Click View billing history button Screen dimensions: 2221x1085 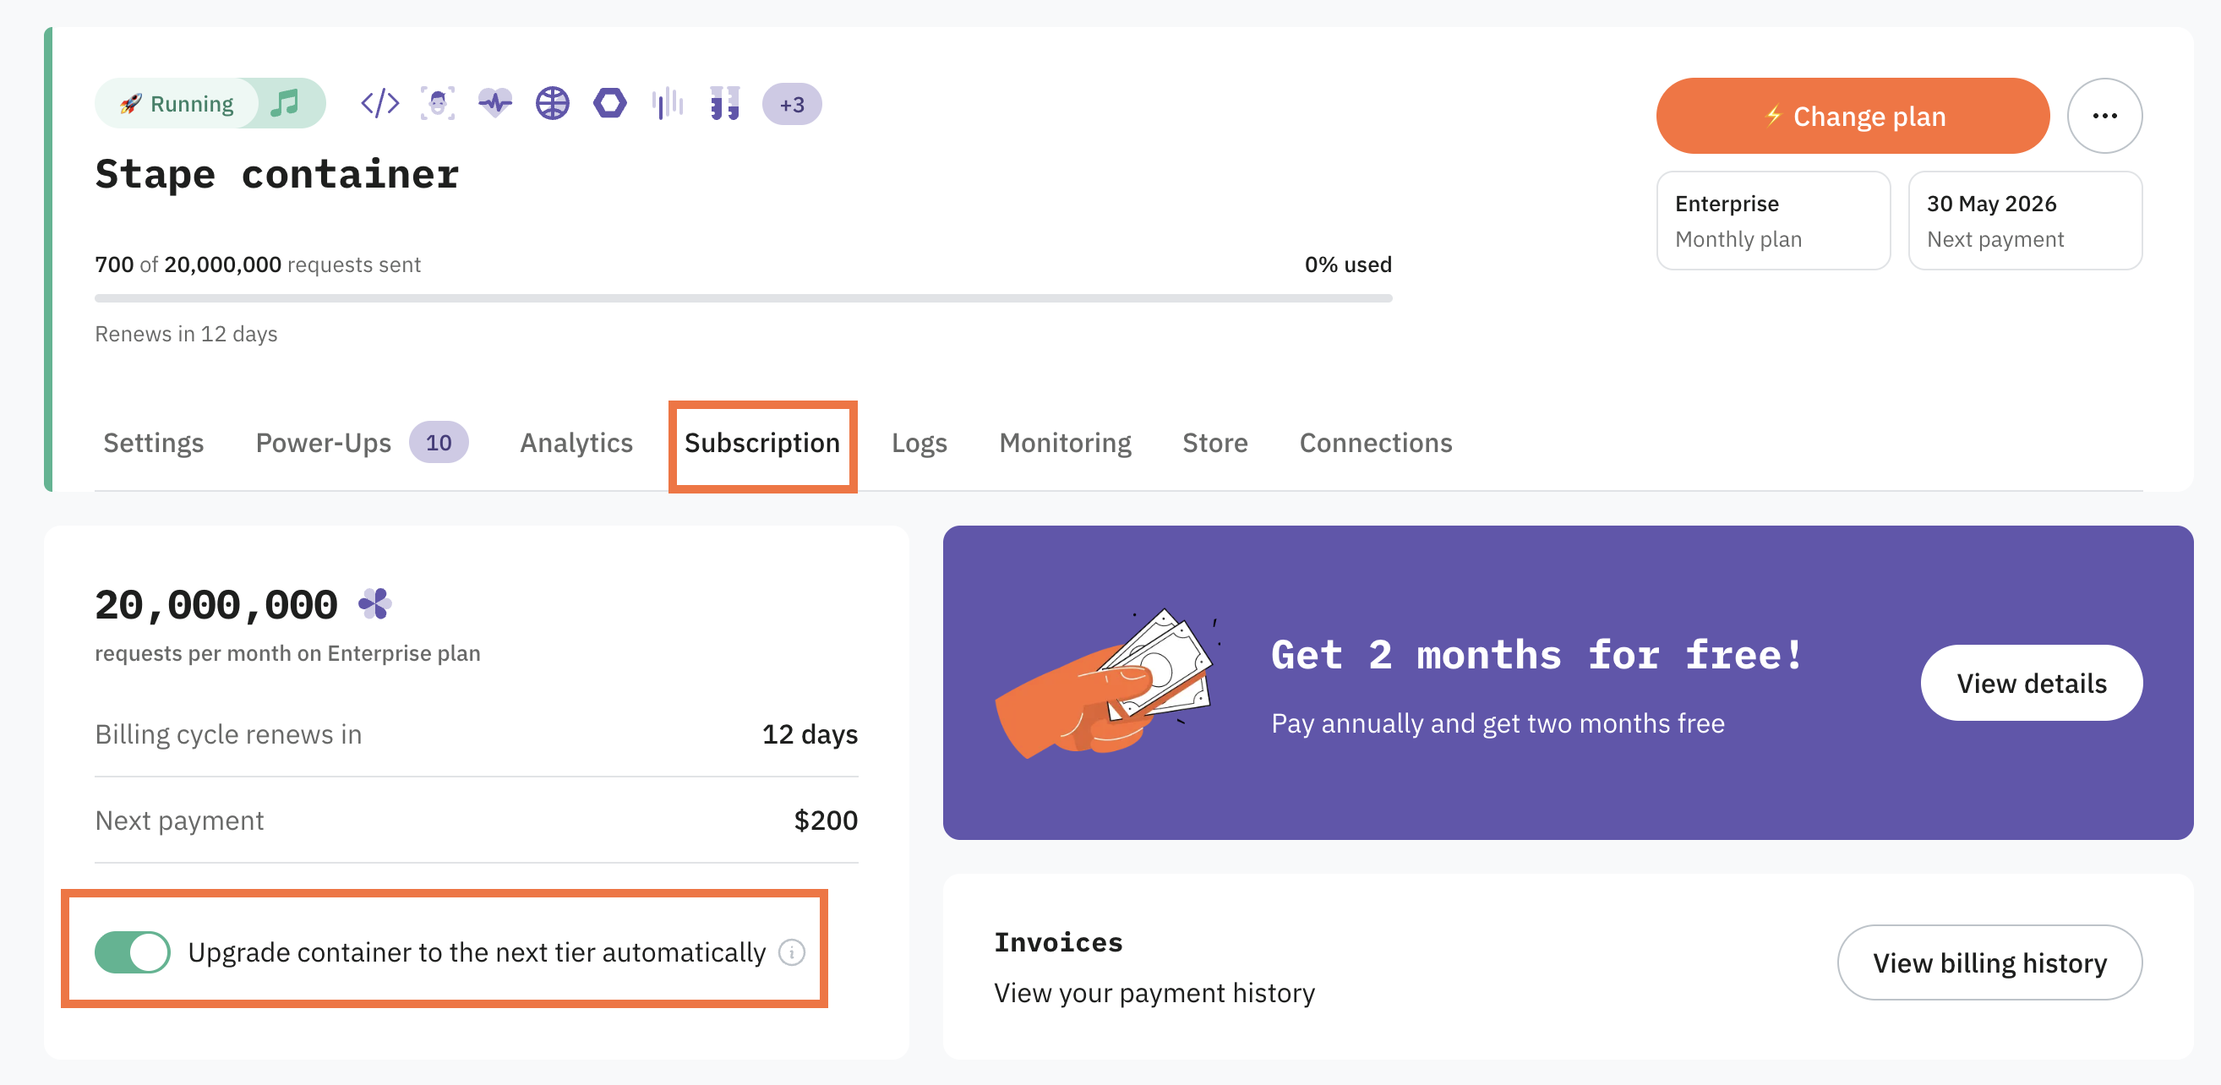pyautogui.click(x=1989, y=962)
